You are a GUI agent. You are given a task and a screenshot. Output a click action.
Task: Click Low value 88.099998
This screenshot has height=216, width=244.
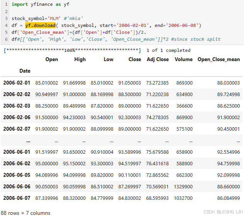(102, 129)
